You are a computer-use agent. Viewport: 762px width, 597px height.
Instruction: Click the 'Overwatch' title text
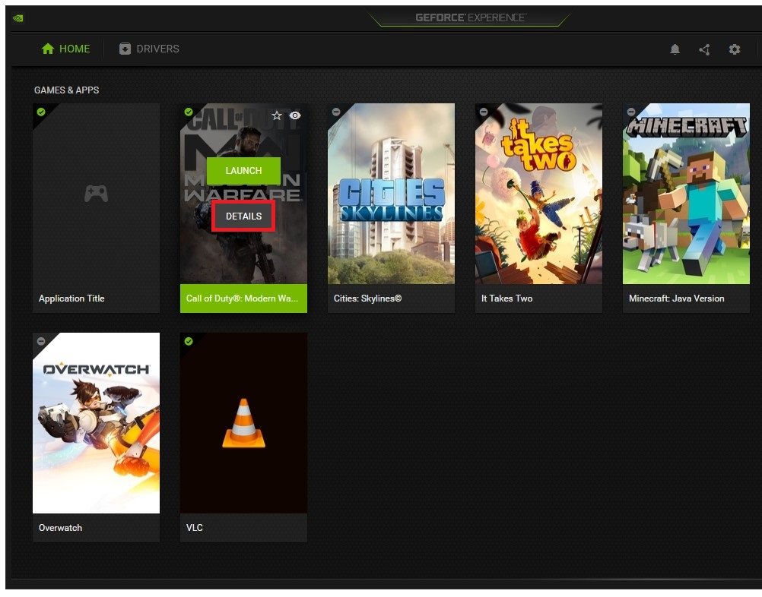(x=60, y=528)
